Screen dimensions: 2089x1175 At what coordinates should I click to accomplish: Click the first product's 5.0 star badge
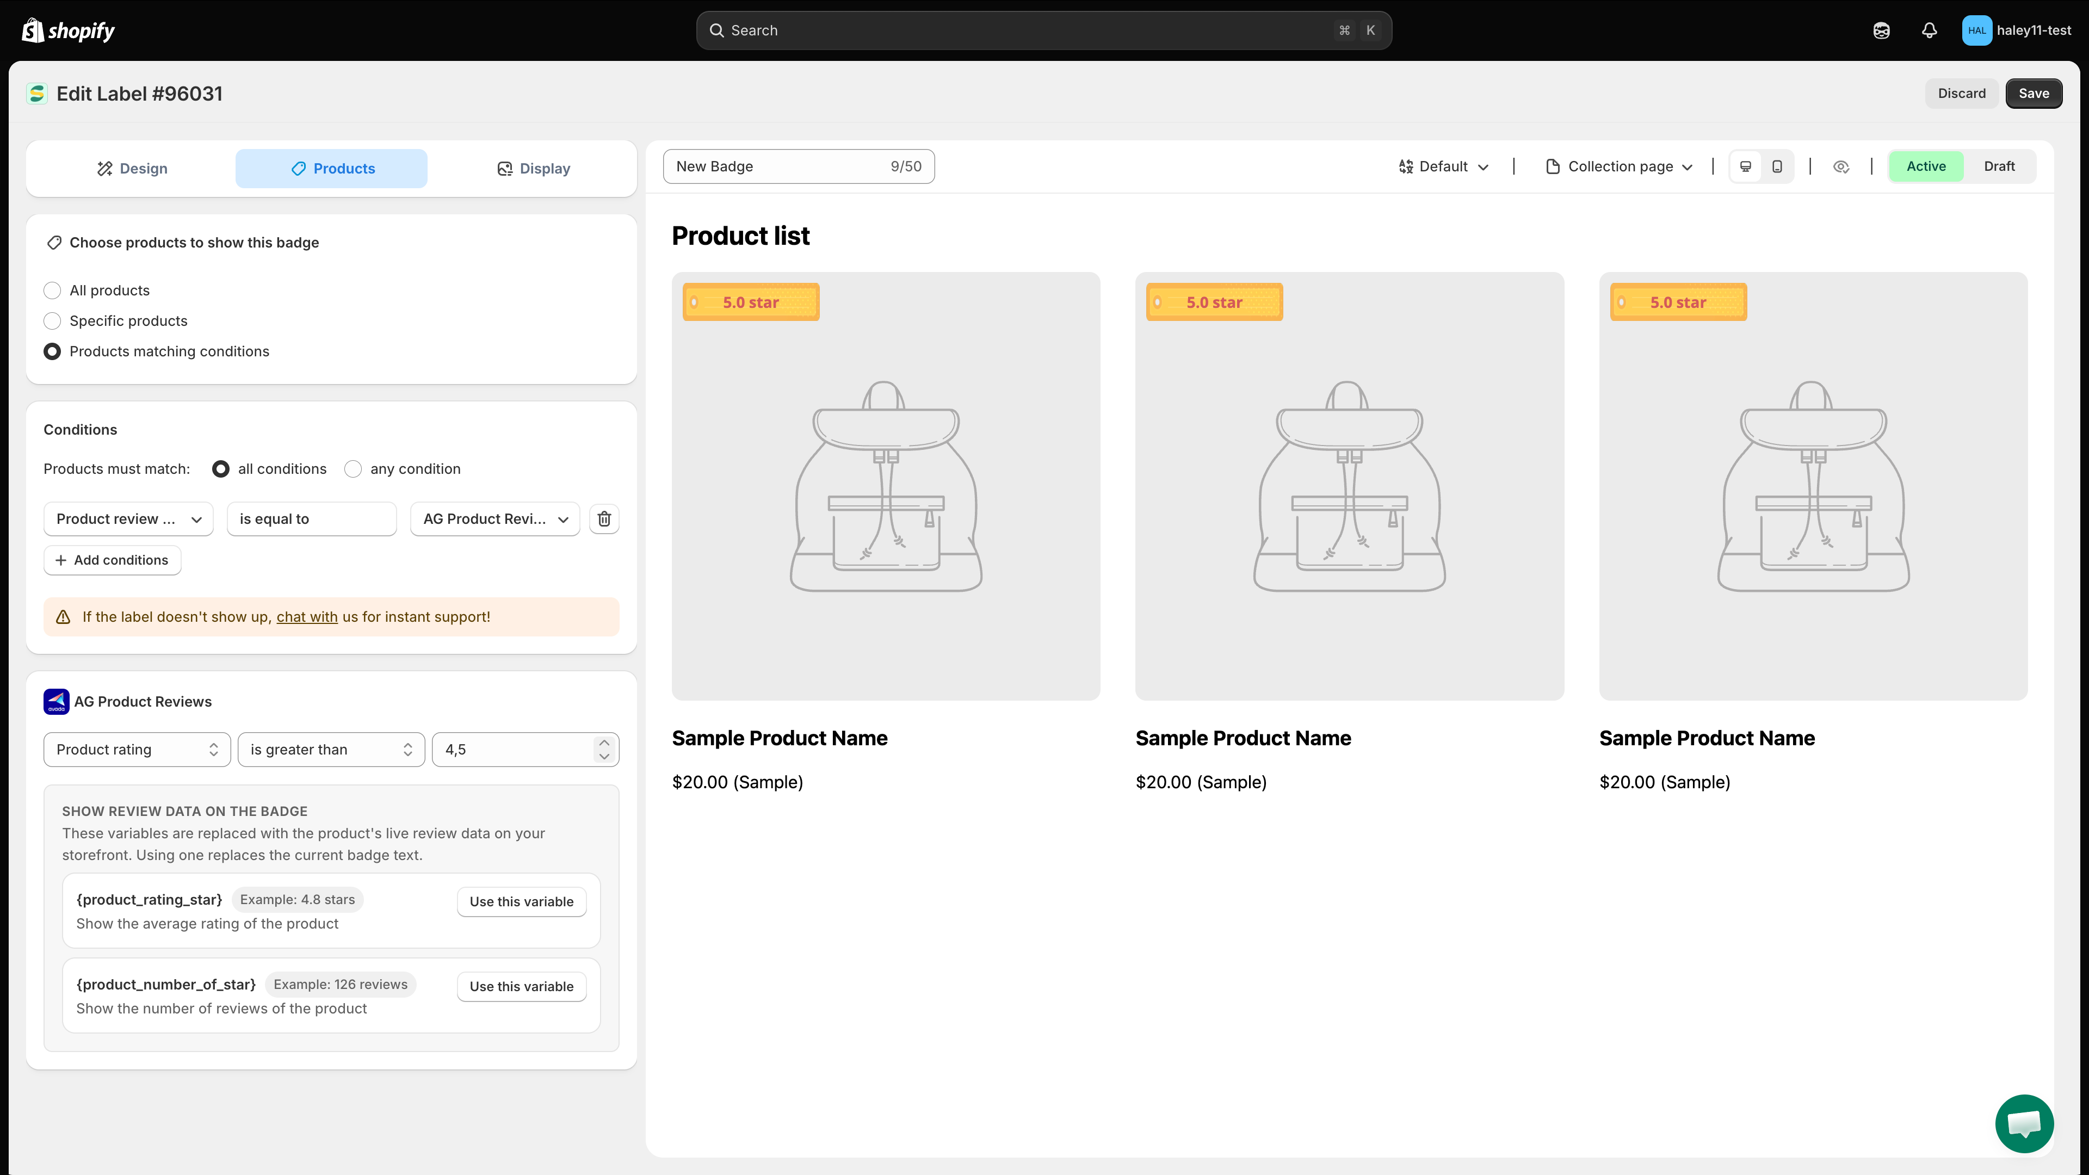751,302
